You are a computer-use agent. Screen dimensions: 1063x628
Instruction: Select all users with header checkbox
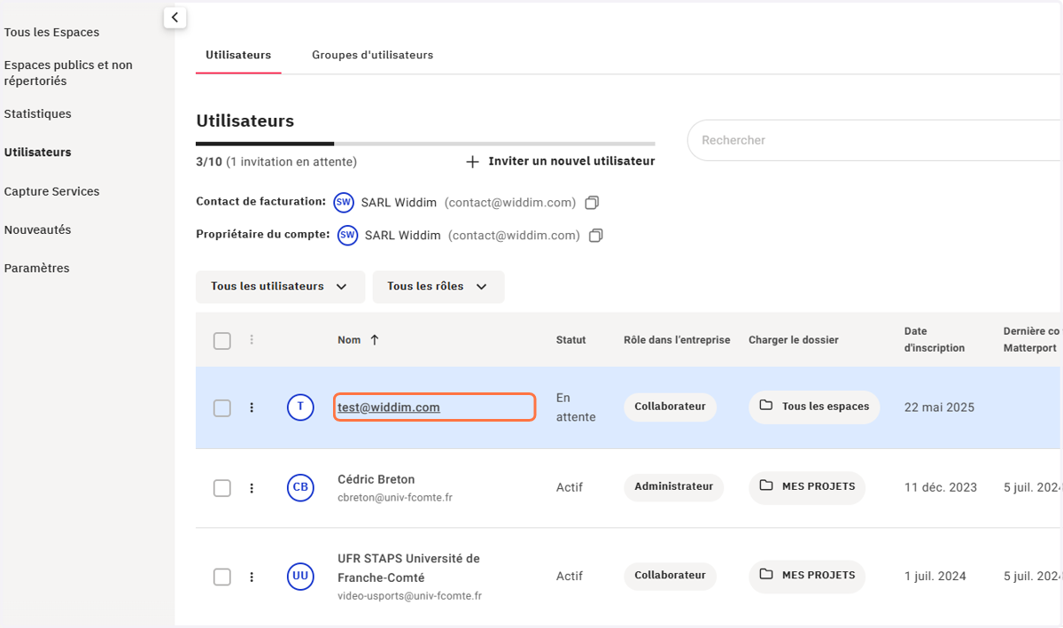tap(222, 341)
